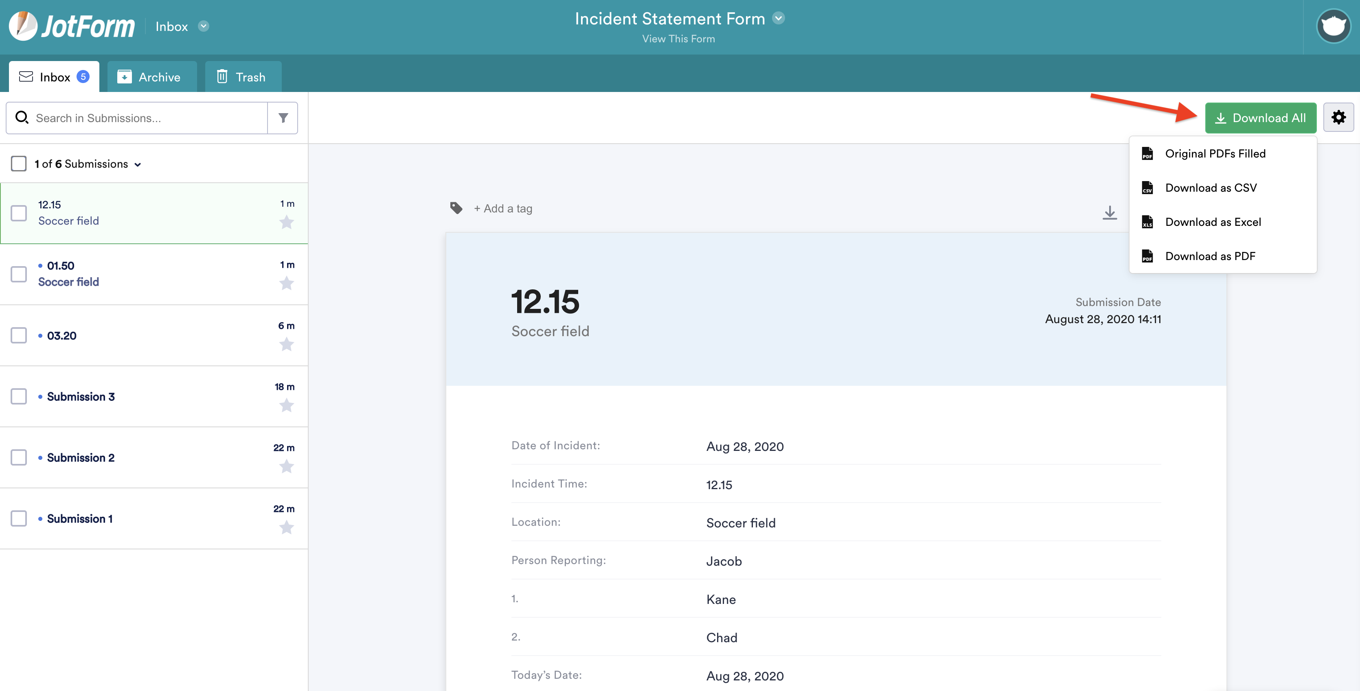Check the select-all submissions checkbox
Screen dimensions: 1360x691
(19, 164)
